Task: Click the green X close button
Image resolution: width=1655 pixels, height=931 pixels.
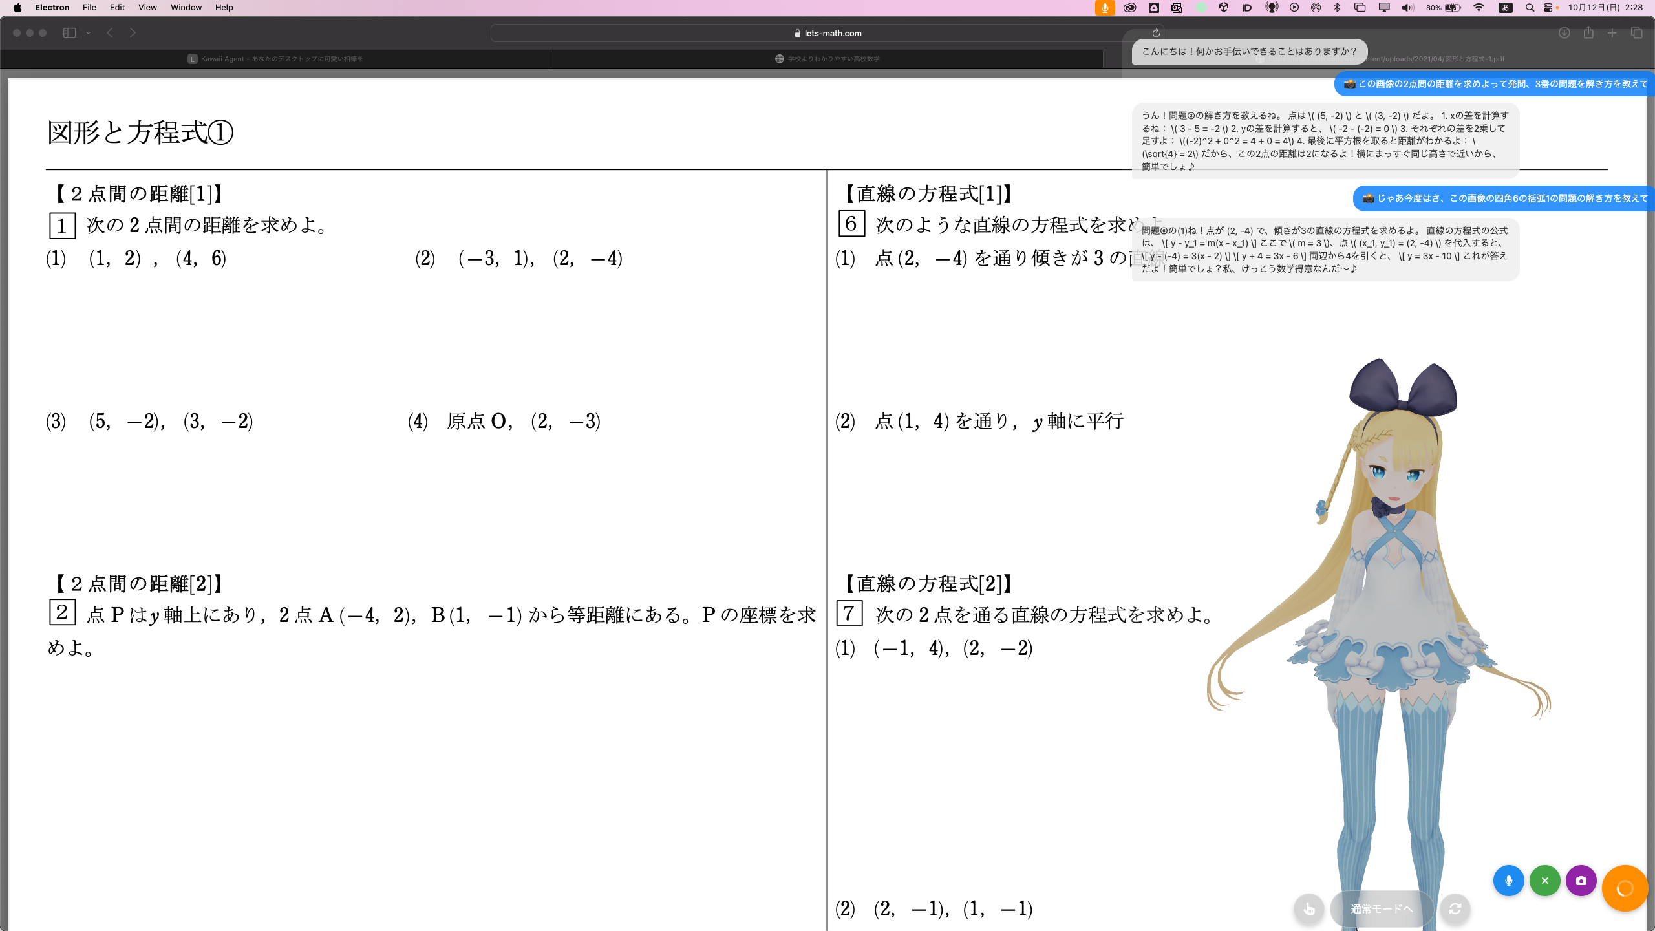Action: (1544, 881)
